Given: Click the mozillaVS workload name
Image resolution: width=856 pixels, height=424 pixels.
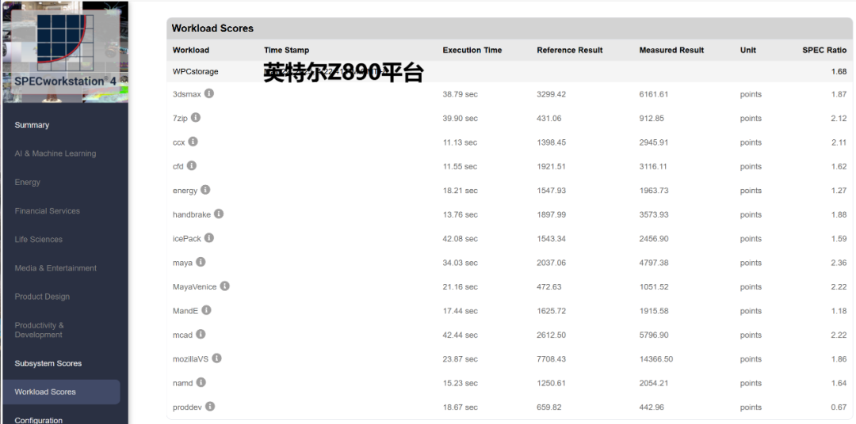Looking at the screenshot, I should 190,359.
